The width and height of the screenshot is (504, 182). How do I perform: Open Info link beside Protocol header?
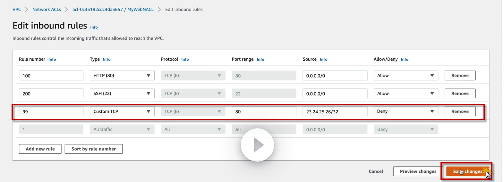(x=185, y=59)
